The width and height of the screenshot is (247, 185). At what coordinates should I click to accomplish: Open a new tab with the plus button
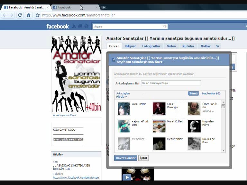click(104, 7)
